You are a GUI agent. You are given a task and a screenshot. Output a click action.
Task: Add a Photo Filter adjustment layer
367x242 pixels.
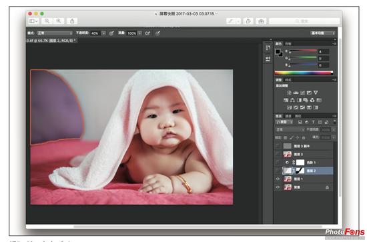[306, 100]
